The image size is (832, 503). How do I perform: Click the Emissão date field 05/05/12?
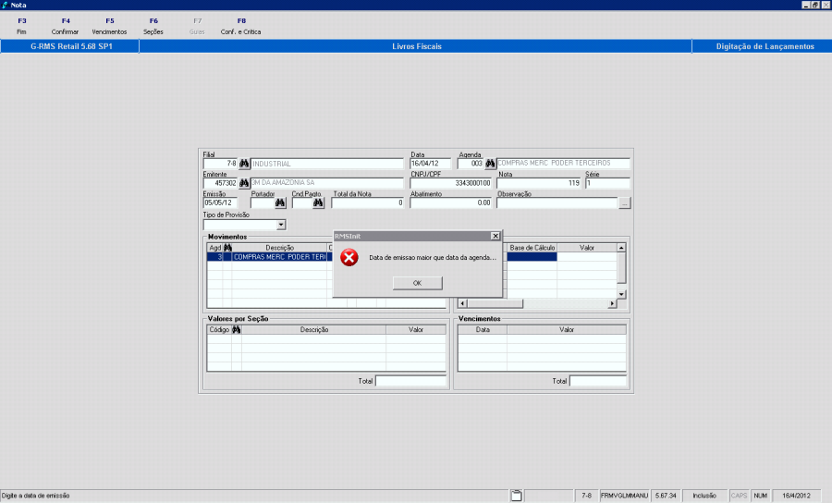click(220, 202)
